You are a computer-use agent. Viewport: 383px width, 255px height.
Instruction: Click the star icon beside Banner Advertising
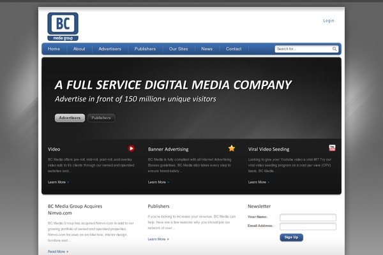tap(232, 148)
